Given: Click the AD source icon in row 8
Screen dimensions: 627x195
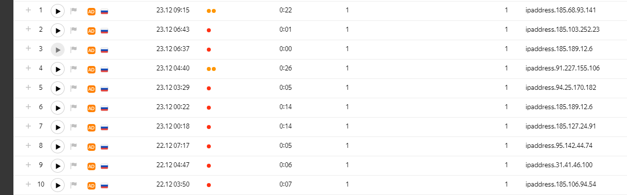Looking at the screenshot, I should tap(91, 147).
